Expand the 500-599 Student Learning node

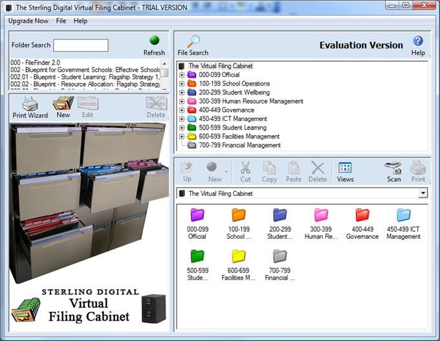click(182, 127)
